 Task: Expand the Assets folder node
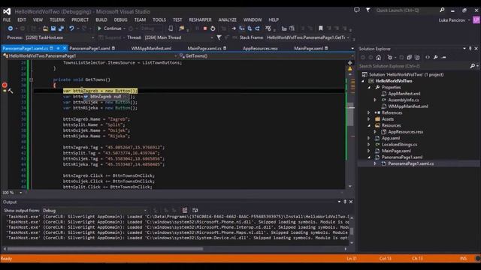point(369,119)
